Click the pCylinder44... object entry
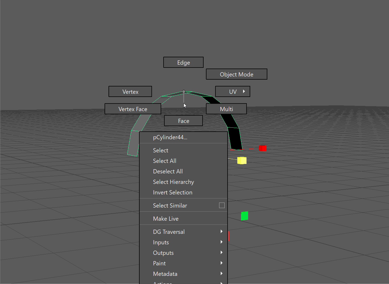 click(170, 137)
